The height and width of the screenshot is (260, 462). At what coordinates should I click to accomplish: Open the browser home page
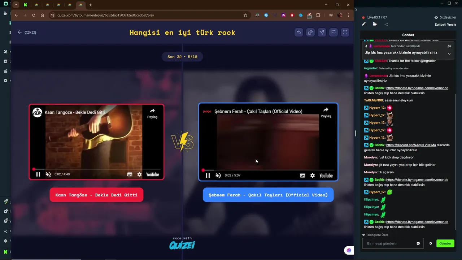[x=42, y=15]
